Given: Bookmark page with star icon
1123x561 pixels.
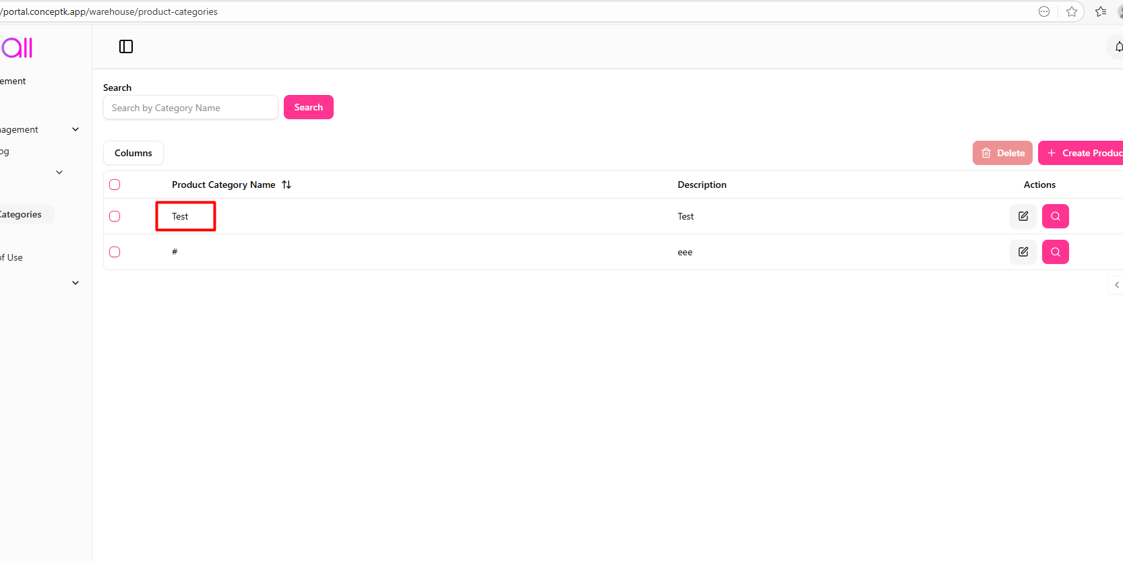Looking at the screenshot, I should (x=1072, y=11).
